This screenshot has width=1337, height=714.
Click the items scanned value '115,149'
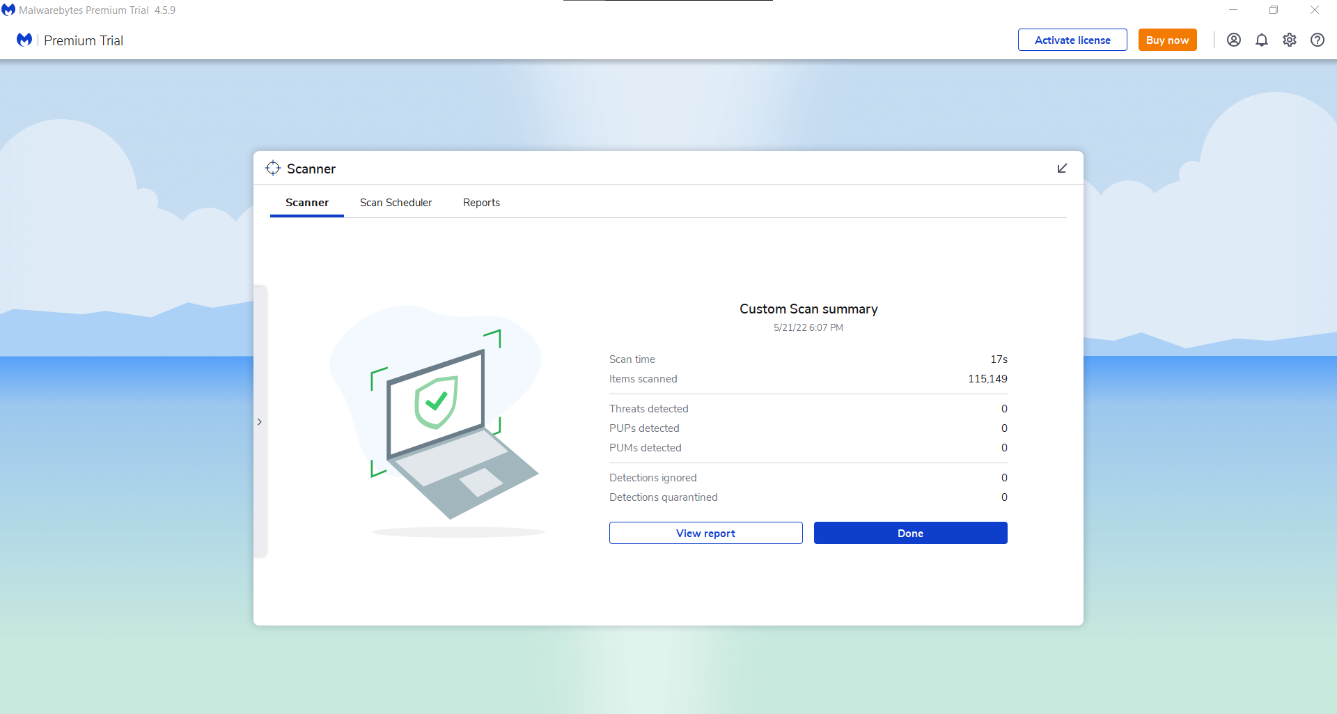coord(987,379)
